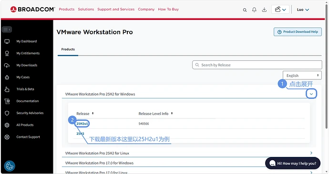329x174 pixels.
Task: Click the Documentation book icon
Action: (x=7, y=101)
